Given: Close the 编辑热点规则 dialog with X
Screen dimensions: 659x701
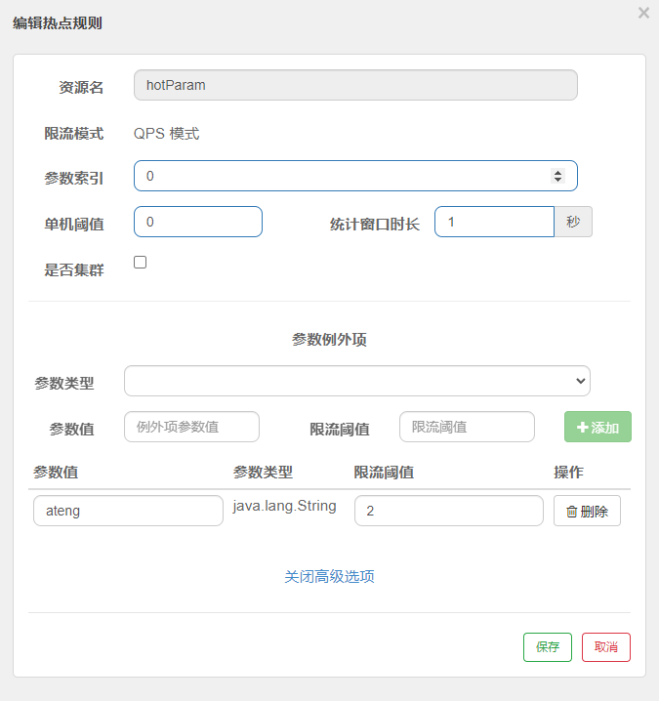Looking at the screenshot, I should coord(643,13).
